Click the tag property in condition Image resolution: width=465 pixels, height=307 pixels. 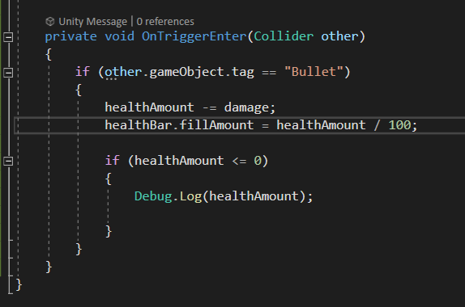coord(242,73)
